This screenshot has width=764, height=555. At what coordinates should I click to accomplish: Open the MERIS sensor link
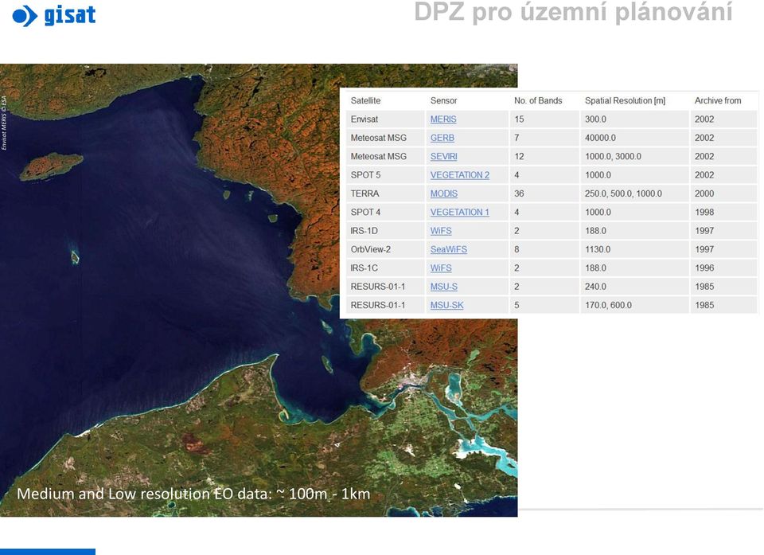443,119
